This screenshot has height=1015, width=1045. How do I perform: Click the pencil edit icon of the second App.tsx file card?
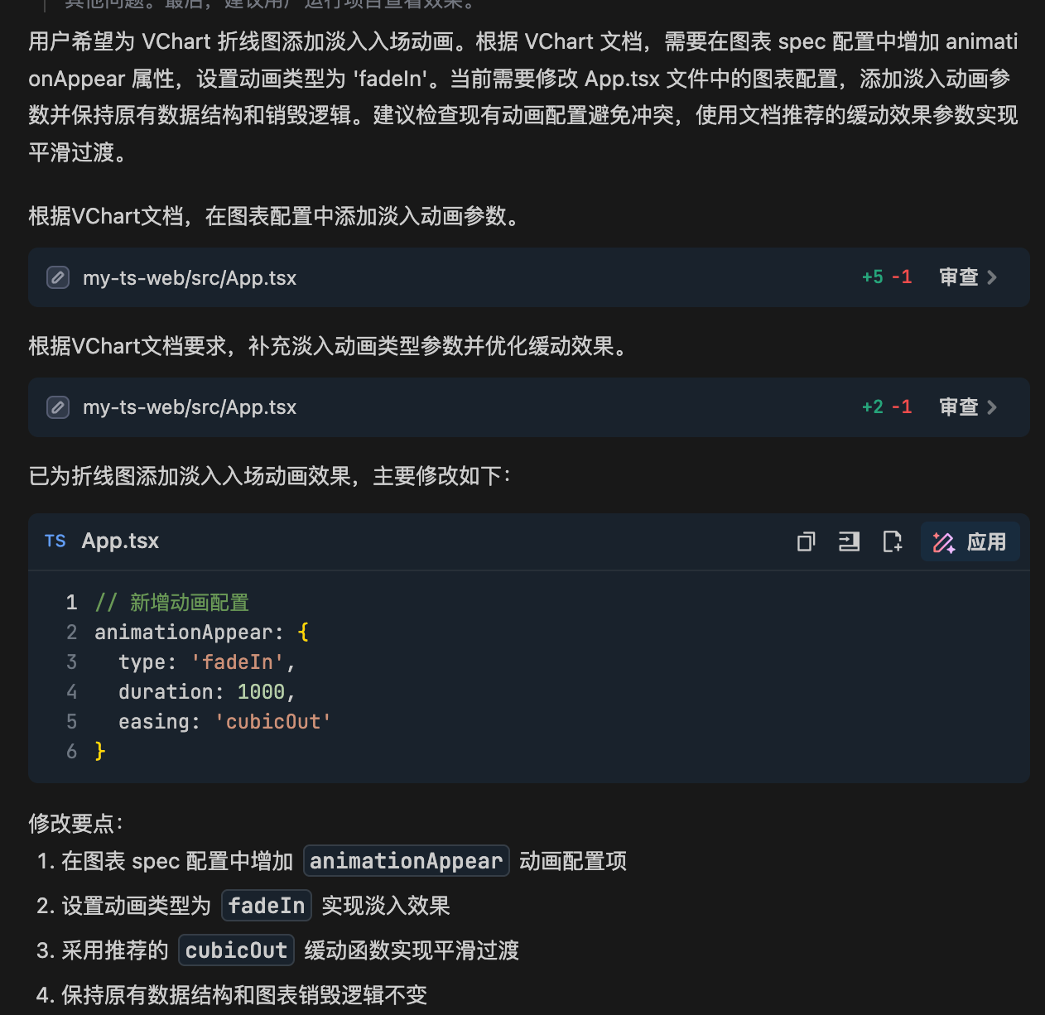tap(58, 407)
